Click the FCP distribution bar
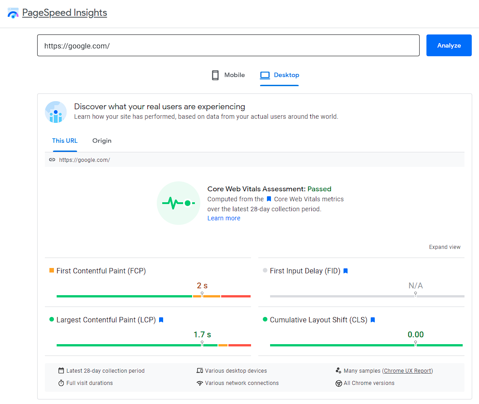479x404 pixels. (x=154, y=296)
